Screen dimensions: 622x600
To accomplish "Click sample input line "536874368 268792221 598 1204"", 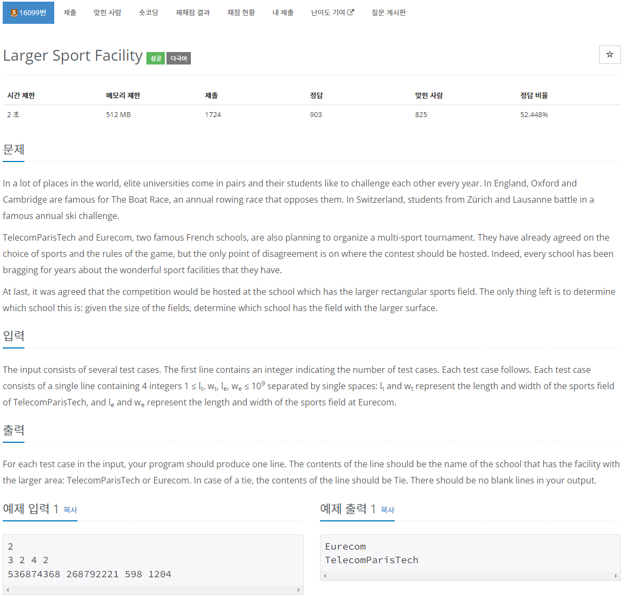I will (89, 574).
